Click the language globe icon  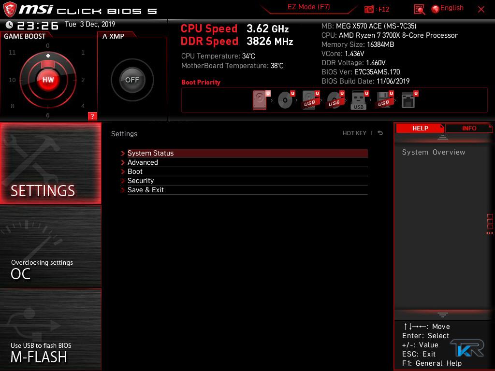tap(435, 9)
